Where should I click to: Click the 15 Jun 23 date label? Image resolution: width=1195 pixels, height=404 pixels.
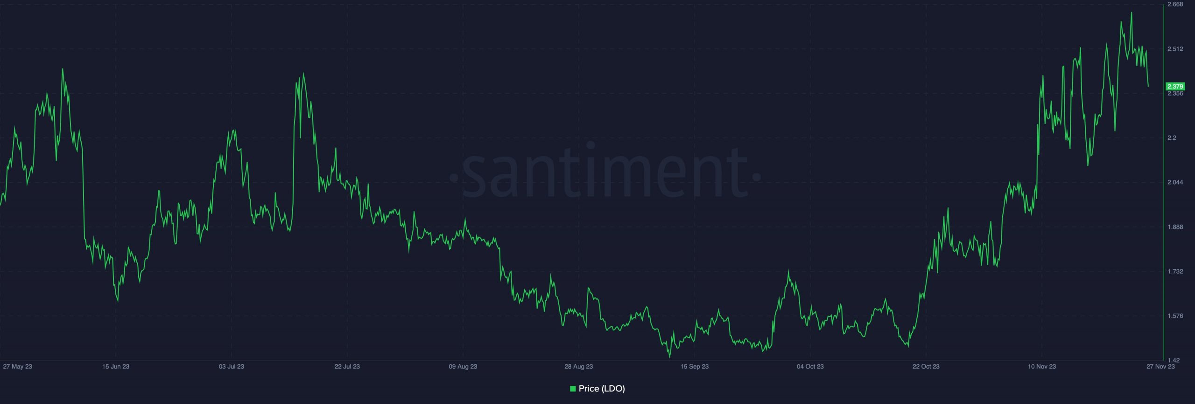pyautogui.click(x=116, y=366)
